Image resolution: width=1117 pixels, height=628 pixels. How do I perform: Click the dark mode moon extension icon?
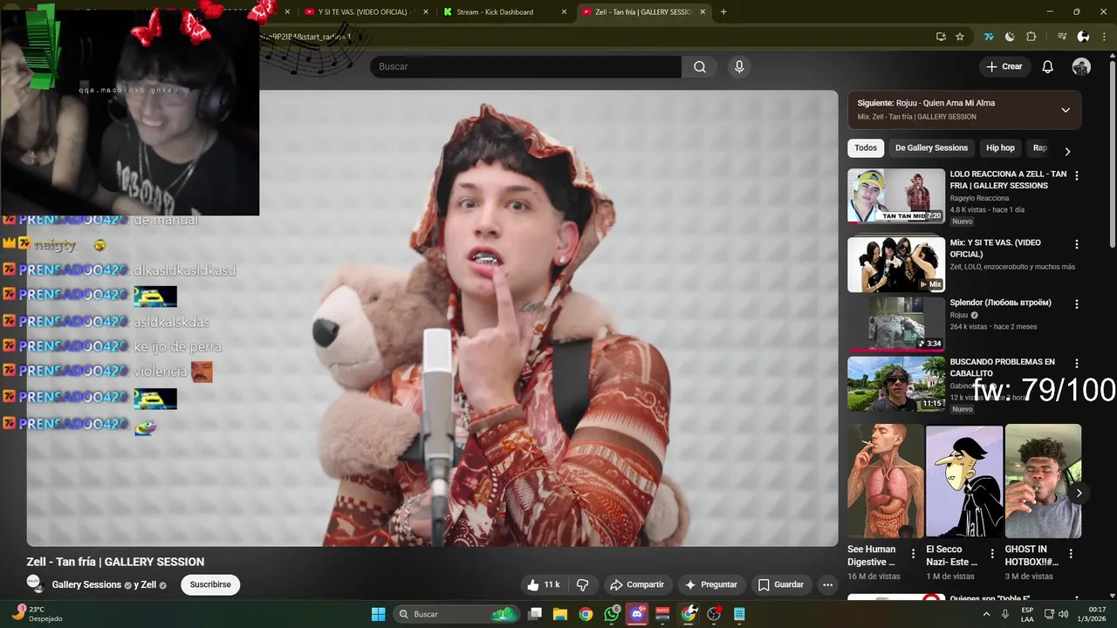1010,37
